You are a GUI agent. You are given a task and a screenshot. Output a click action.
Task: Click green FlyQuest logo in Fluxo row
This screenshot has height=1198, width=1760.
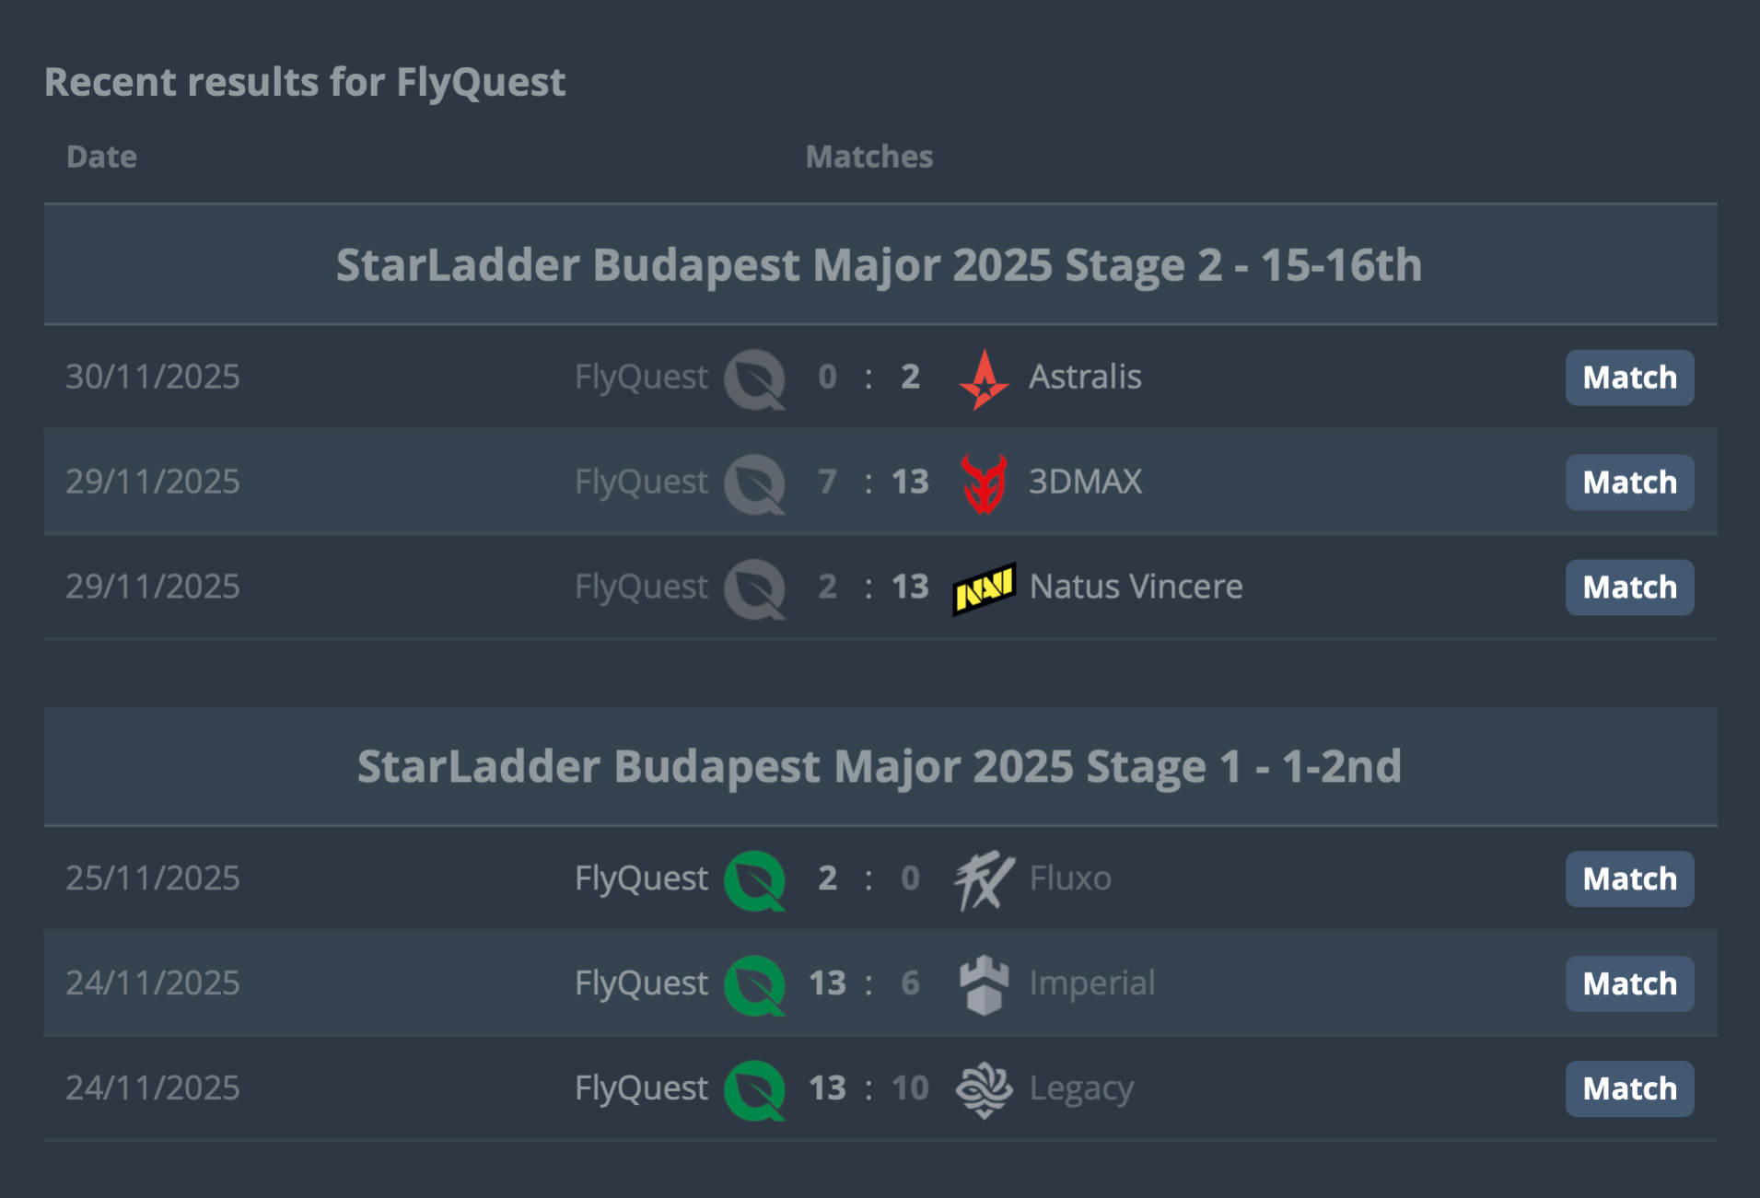(754, 880)
